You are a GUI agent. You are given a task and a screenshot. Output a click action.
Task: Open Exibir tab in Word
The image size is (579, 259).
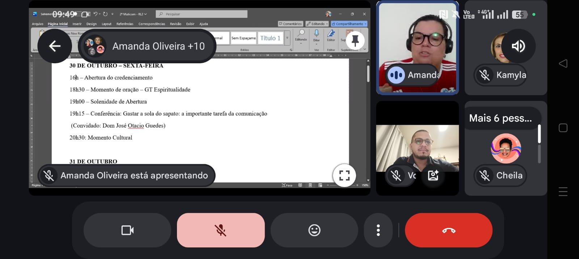[190, 24]
